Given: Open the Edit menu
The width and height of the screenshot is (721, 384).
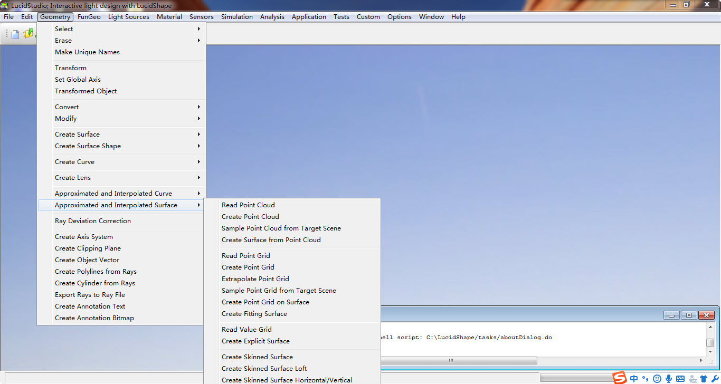Looking at the screenshot, I should [x=27, y=17].
